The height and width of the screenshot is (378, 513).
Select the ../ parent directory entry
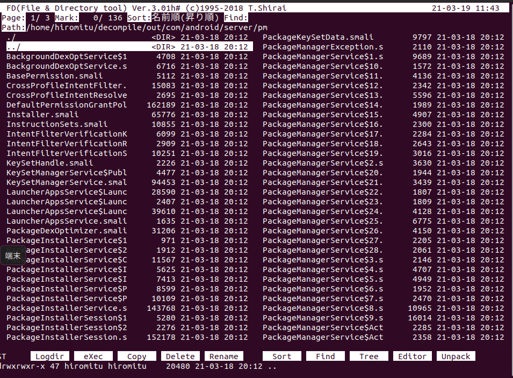click(129, 47)
